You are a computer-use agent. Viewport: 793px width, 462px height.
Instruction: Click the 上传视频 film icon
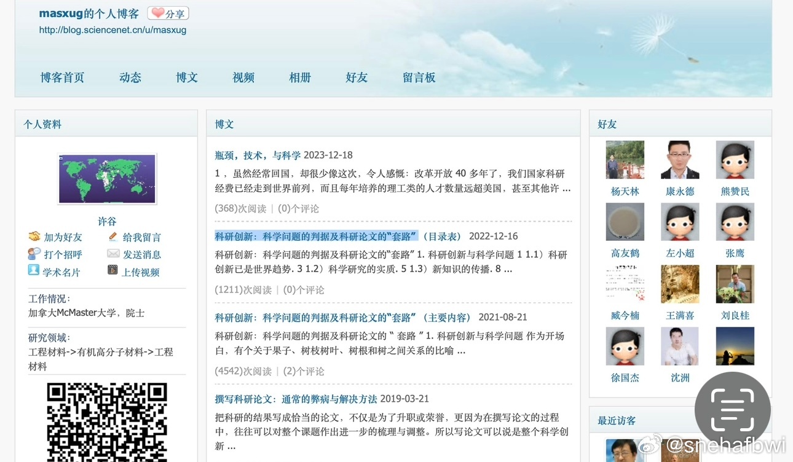pyautogui.click(x=112, y=270)
